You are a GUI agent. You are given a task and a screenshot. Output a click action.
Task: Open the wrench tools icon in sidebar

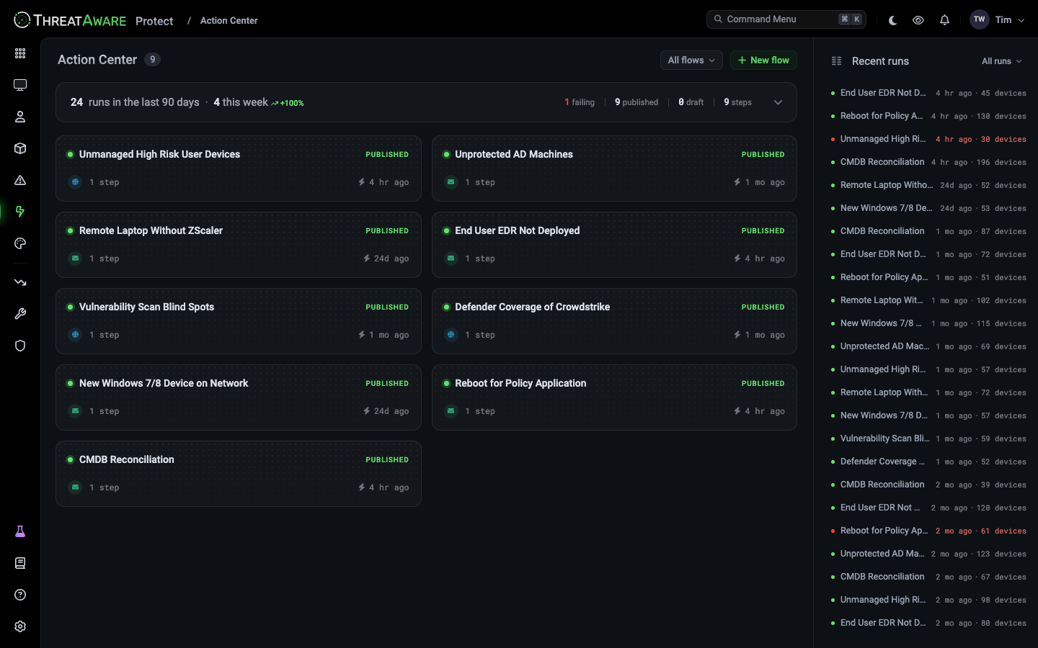pos(20,314)
